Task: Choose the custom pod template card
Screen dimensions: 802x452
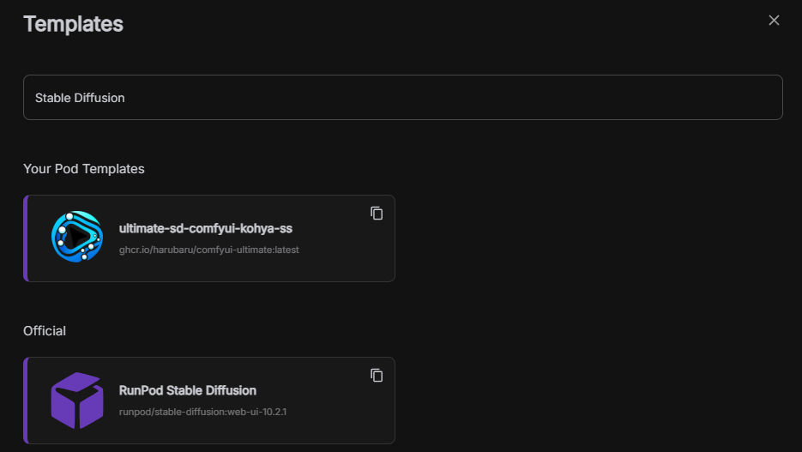Action: coord(209,238)
